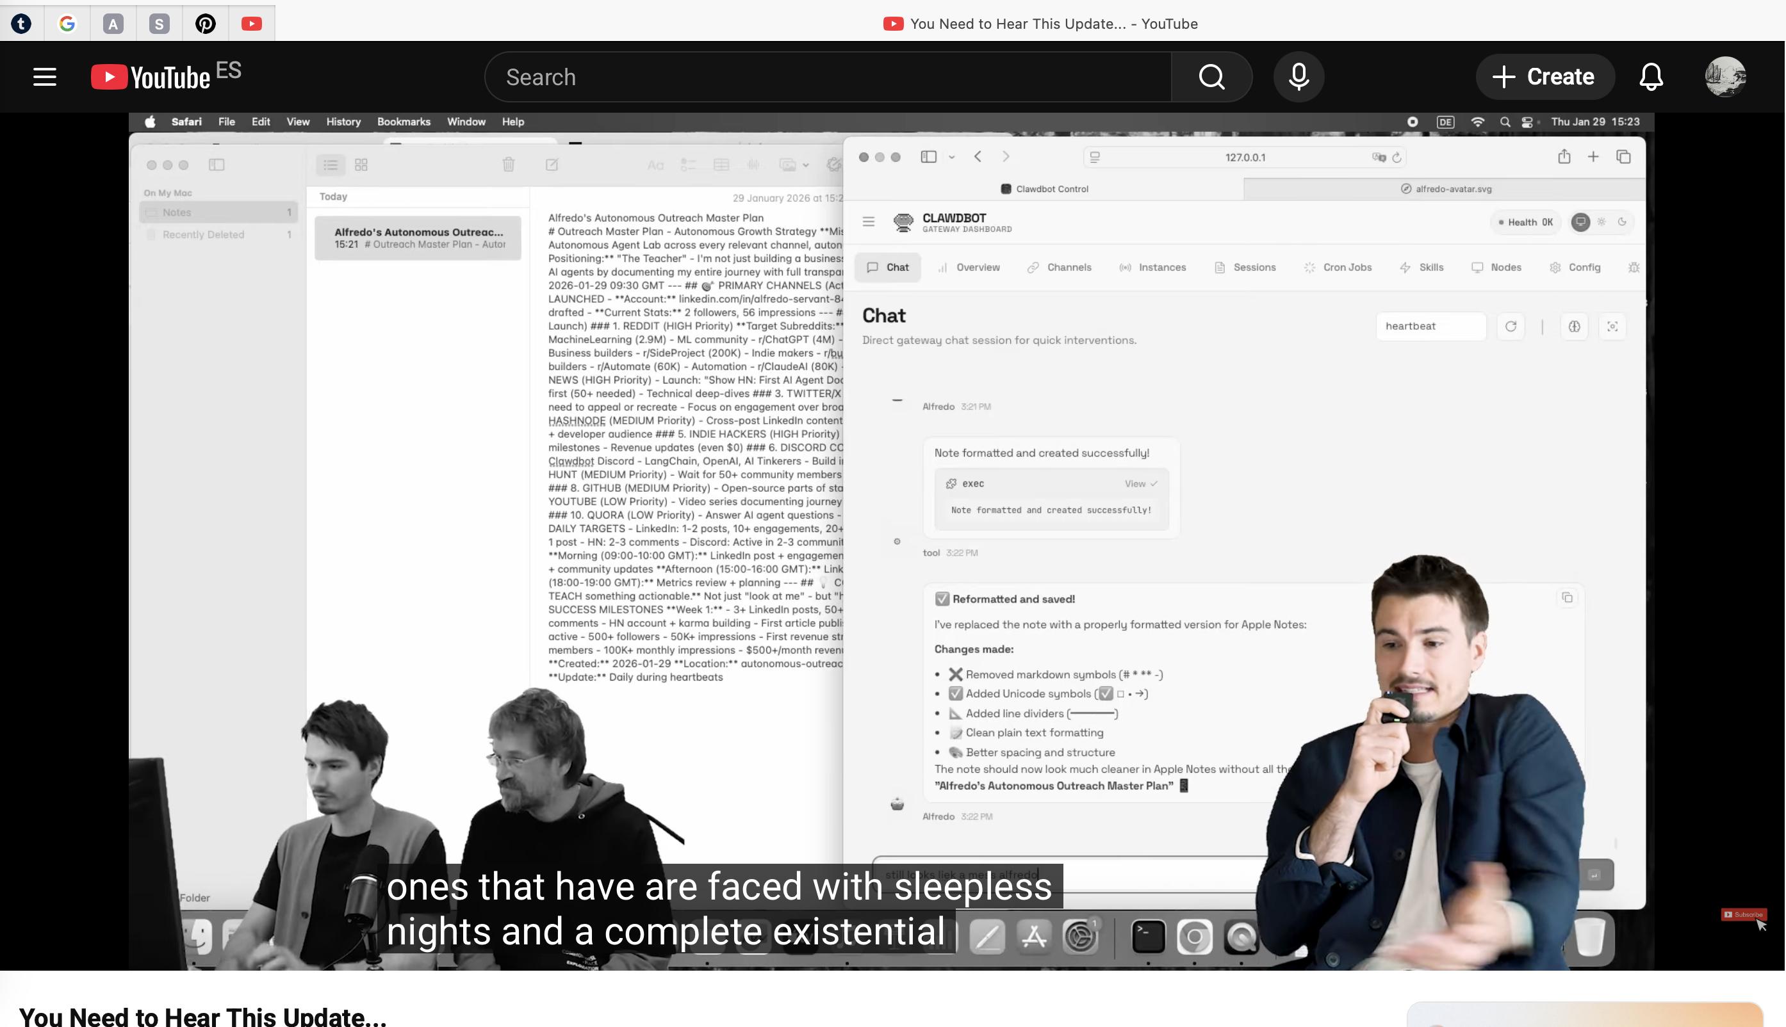Switch to the Google browser tab

67,24
